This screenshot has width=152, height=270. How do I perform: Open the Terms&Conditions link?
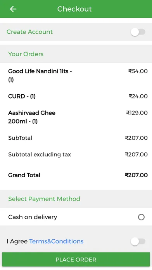pos(56,241)
